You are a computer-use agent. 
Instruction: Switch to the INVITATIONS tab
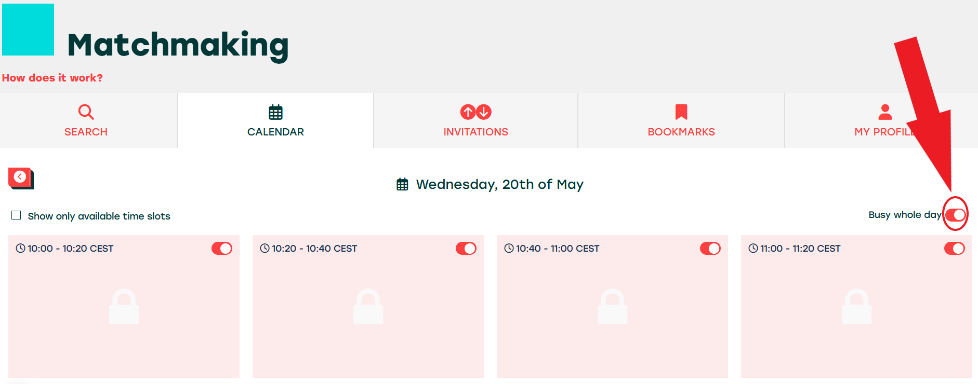(475, 132)
